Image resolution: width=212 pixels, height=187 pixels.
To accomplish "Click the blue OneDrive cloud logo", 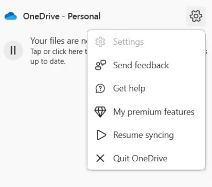I will (x=11, y=16).
